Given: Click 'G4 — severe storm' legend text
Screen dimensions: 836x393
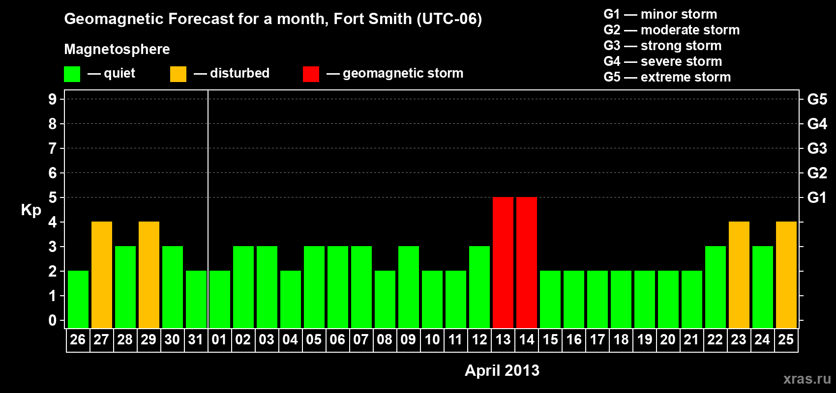Looking at the screenshot, I should pos(663,61).
